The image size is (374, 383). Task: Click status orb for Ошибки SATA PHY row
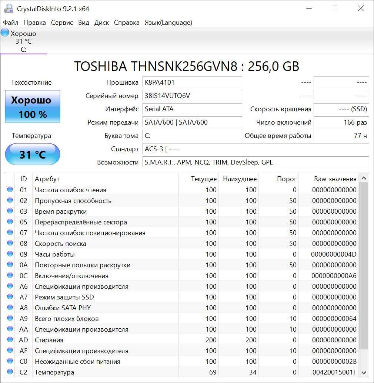click(x=10, y=307)
